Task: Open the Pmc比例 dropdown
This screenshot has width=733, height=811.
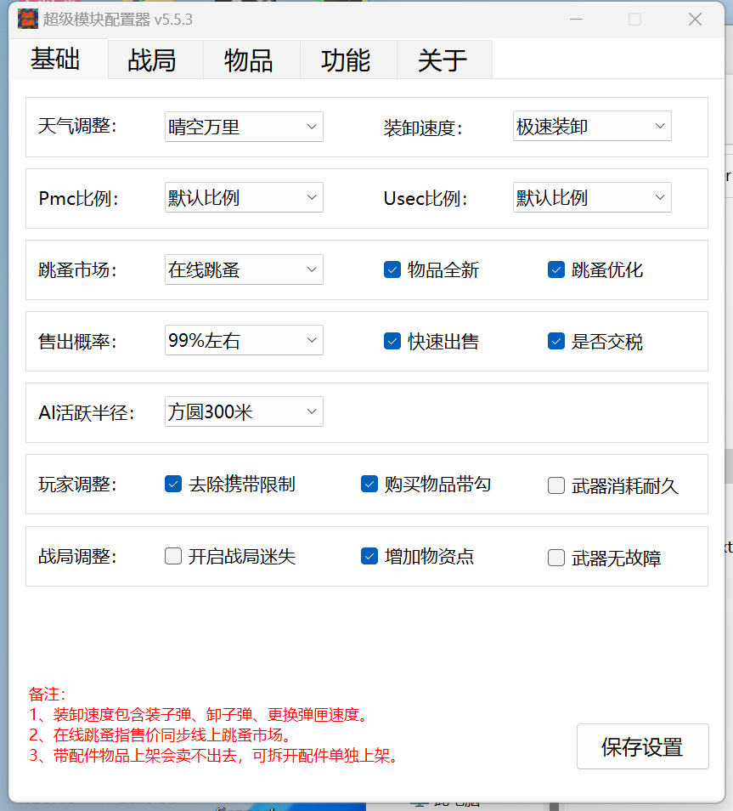Action: (244, 198)
